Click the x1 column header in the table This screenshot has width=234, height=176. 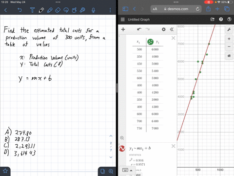138,42
